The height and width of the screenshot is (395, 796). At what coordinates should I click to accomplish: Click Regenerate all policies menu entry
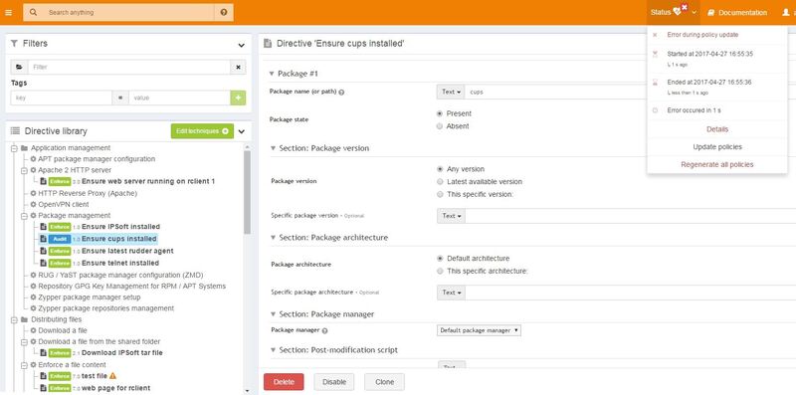[716, 164]
